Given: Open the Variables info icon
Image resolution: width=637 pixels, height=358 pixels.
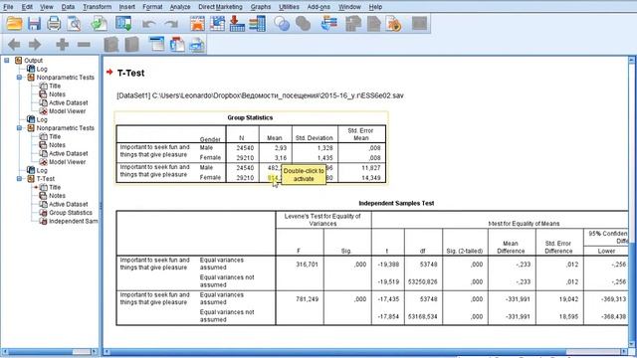Looking at the screenshot, I should [257, 24].
